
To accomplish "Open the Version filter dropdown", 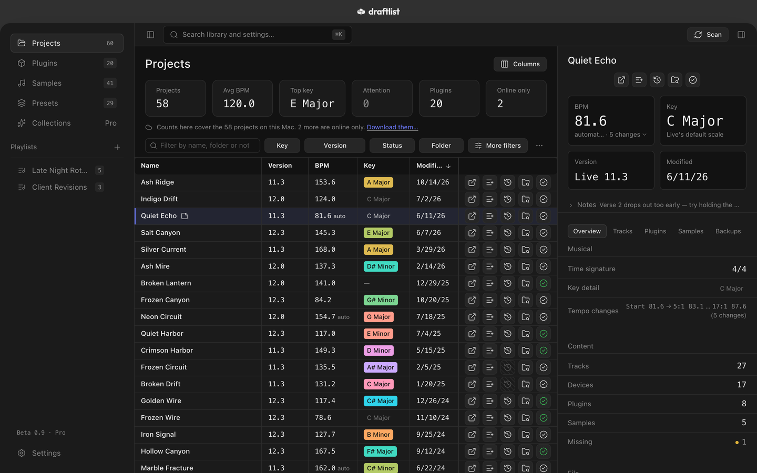I will pos(335,146).
